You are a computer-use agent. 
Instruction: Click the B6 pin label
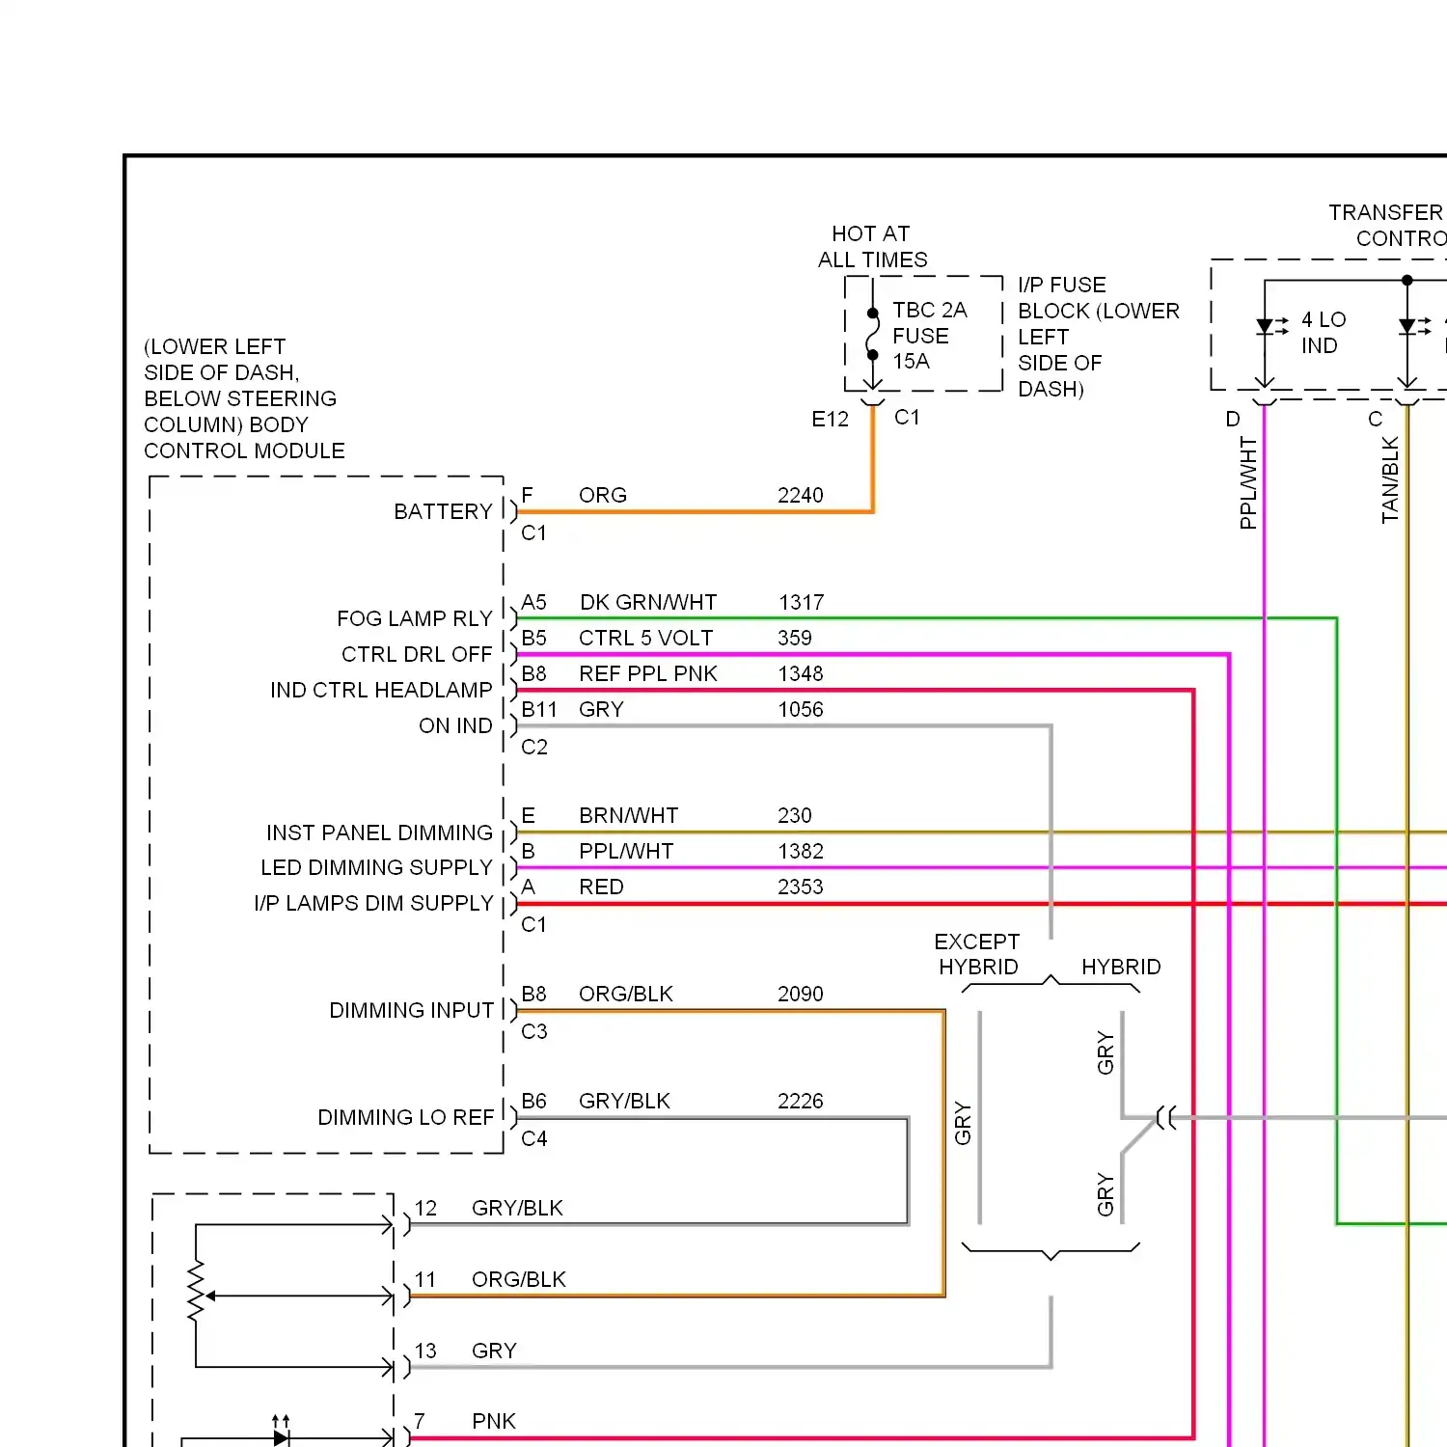[x=533, y=1101]
